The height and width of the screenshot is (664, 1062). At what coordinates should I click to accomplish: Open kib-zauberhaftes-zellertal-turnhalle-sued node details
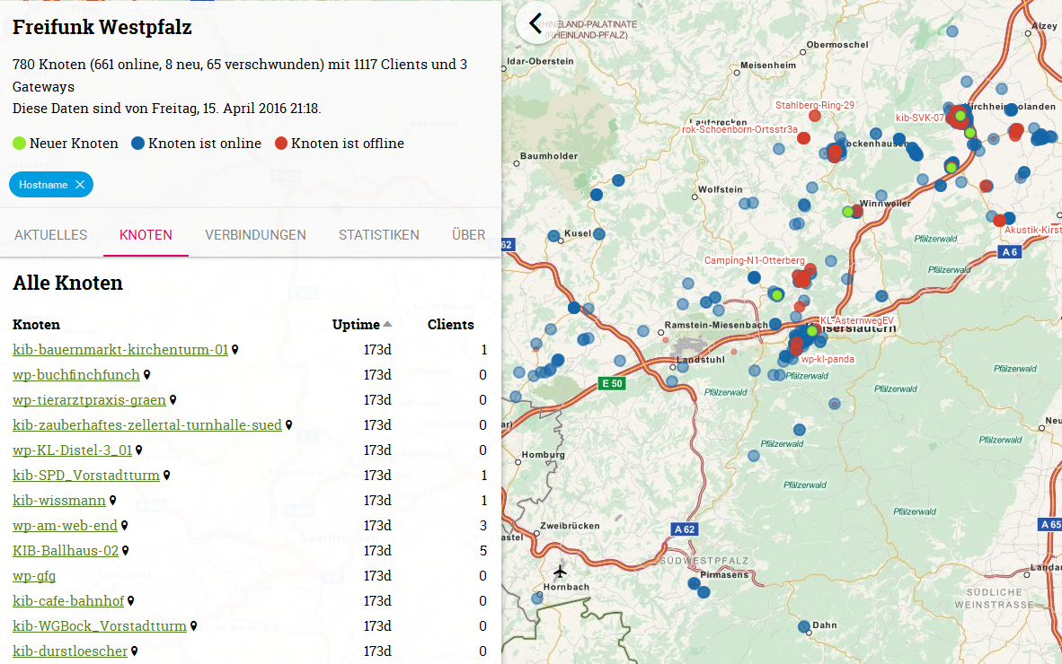point(147,424)
